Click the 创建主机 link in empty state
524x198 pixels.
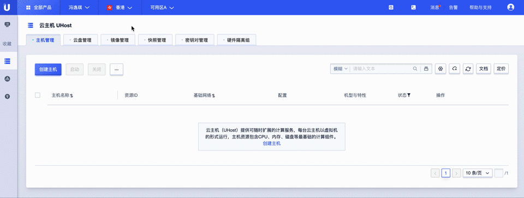click(x=272, y=143)
